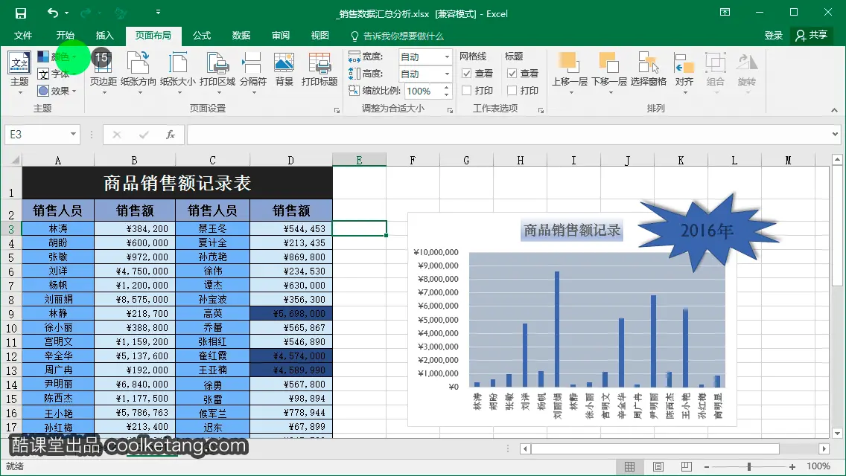Switch to the View (视图) tab
846x476 pixels.
pos(320,36)
